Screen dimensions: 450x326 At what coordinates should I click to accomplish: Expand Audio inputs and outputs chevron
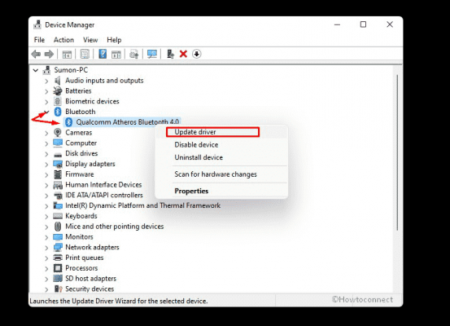(x=46, y=81)
